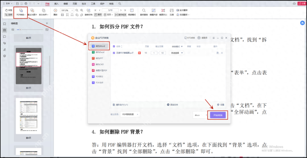Open the 批注 ribbon tab
The width and height of the screenshot is (307, 158).
point(84,4)
